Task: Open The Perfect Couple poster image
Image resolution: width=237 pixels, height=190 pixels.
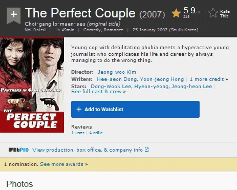Action: [32, 85]
